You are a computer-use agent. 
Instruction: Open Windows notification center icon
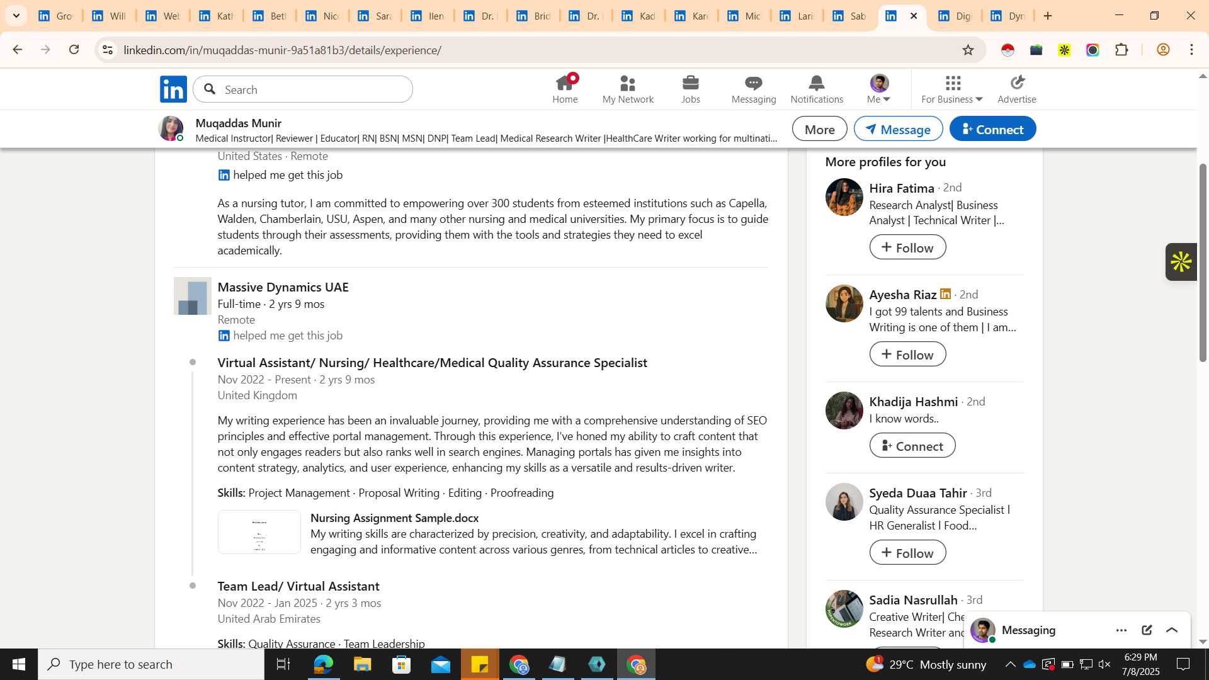coord(1183,664)
